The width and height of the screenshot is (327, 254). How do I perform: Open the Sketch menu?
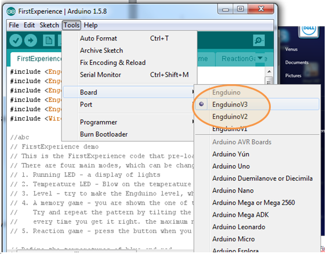49,26
